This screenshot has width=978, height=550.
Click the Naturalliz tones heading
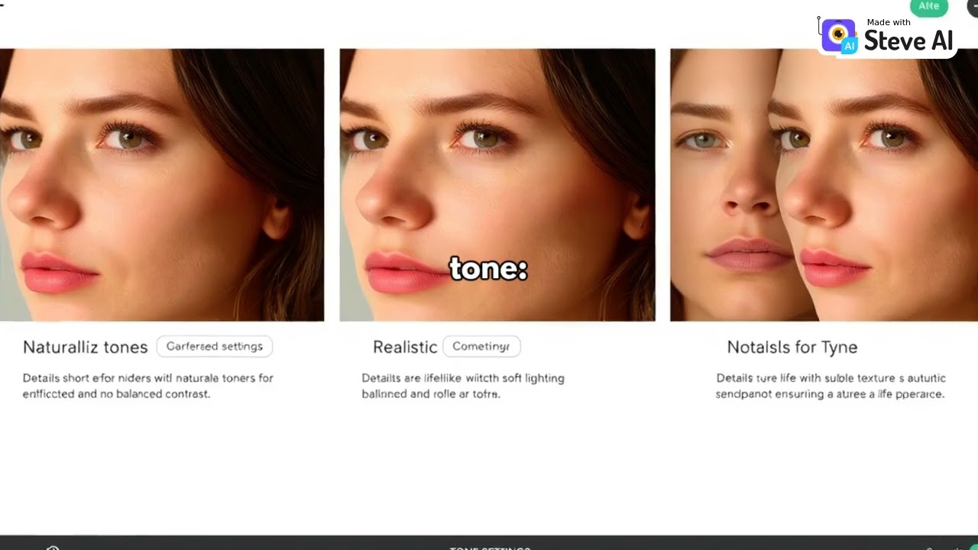tap(85, 347)
